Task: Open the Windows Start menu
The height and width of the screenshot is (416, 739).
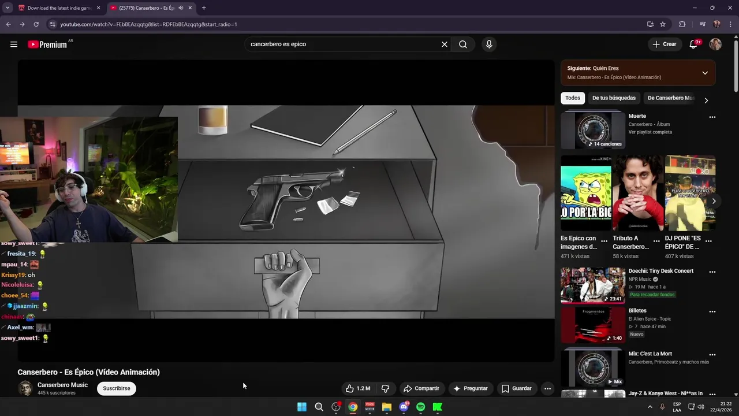Action: tap(302, 407)
